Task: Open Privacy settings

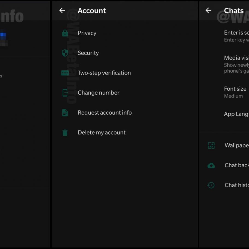Action: coord(87,33)
